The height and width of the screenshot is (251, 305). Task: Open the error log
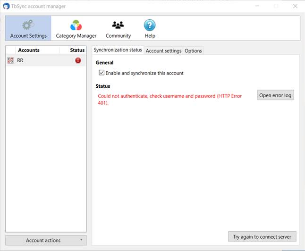[275, 95]
